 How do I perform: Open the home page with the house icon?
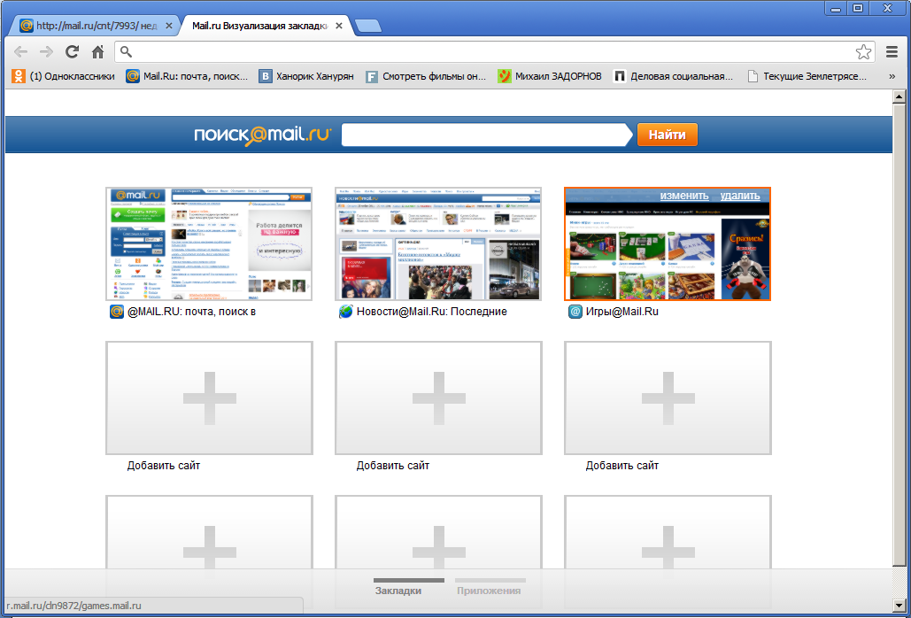pos(97,51)
